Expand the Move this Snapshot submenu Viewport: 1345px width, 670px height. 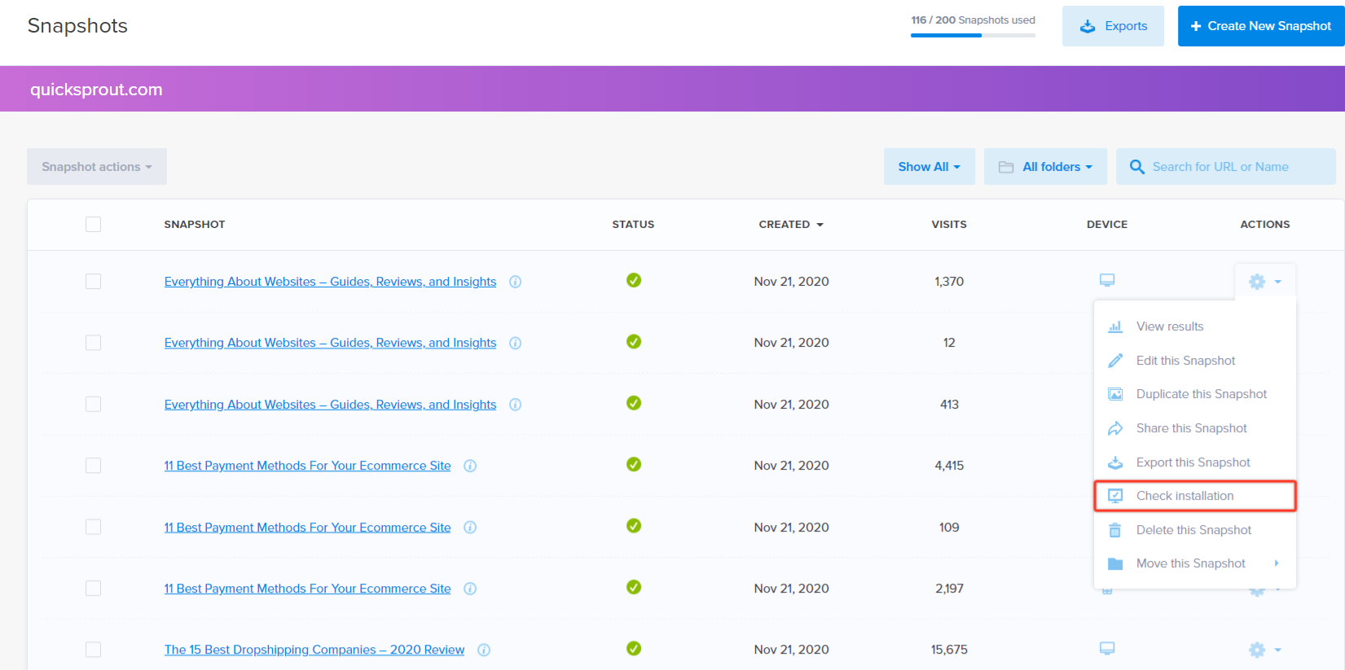pos(1194,563)
